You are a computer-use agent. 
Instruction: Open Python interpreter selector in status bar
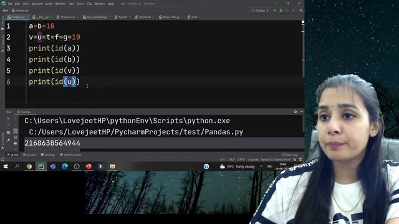click(276, 159)
